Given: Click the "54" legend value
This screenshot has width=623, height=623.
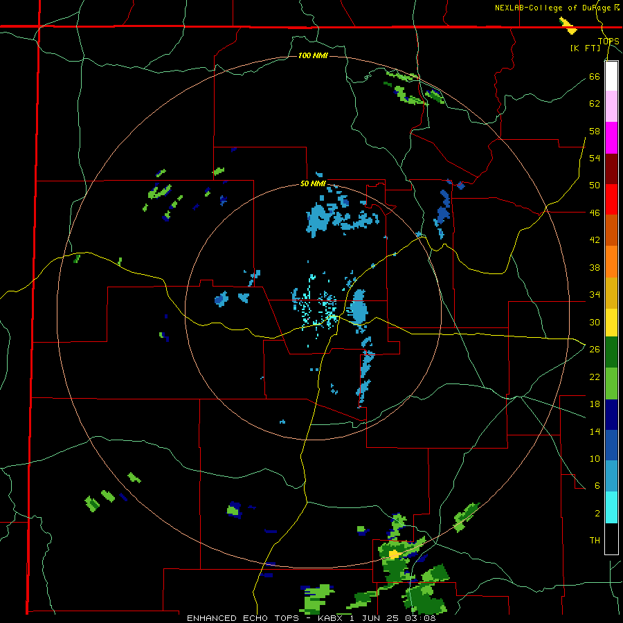Looking at the screenshot, I should tap(595, 158).
